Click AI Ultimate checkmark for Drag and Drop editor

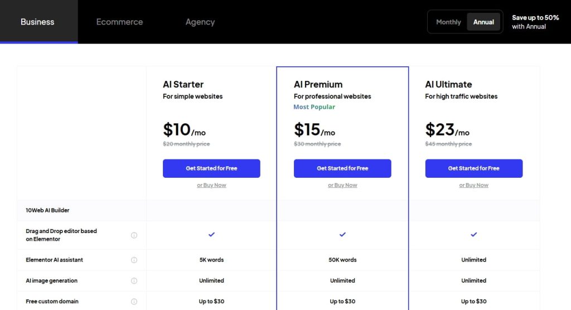pos(473,235)
